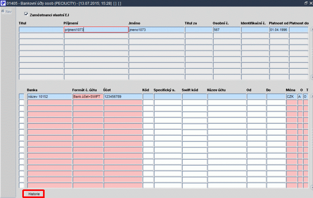Click the Identifikační č. field in the prijmeni1073 row
The width and height of the screenshot is (313, 198).
pyautogui.click(x=255, y=30)
